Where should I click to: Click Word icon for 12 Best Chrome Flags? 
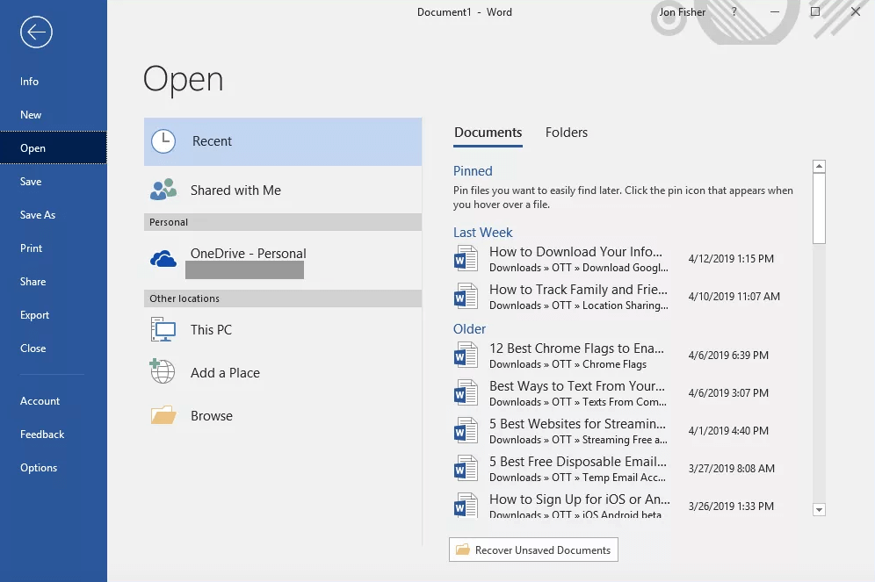tap(465, 356)
